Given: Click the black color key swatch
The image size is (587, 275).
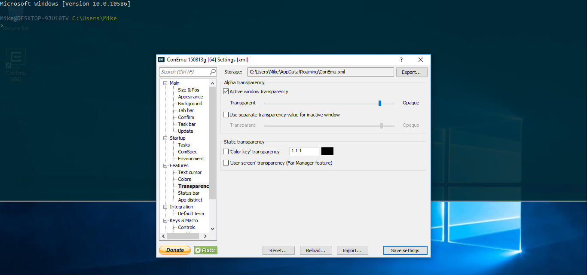Looking at the screenshot, I should pyautogui.click(x=327, y=151).
